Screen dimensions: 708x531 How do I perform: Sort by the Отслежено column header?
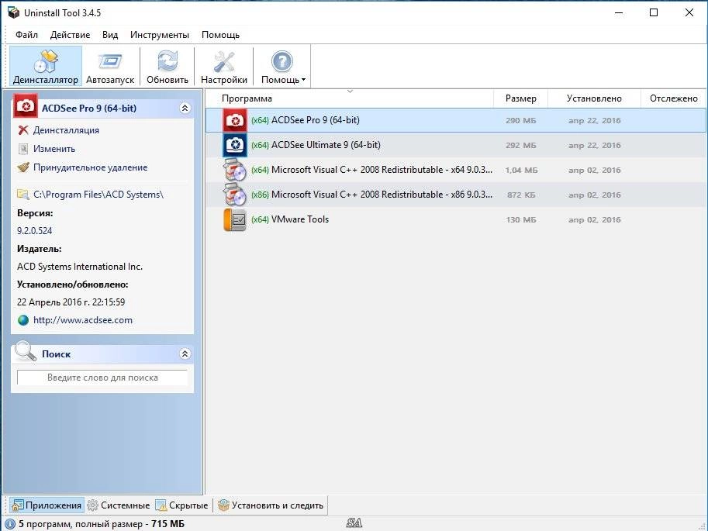click(x=674, y=98)
